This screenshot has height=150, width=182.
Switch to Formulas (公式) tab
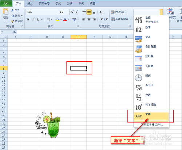click(x=58, y=3)
